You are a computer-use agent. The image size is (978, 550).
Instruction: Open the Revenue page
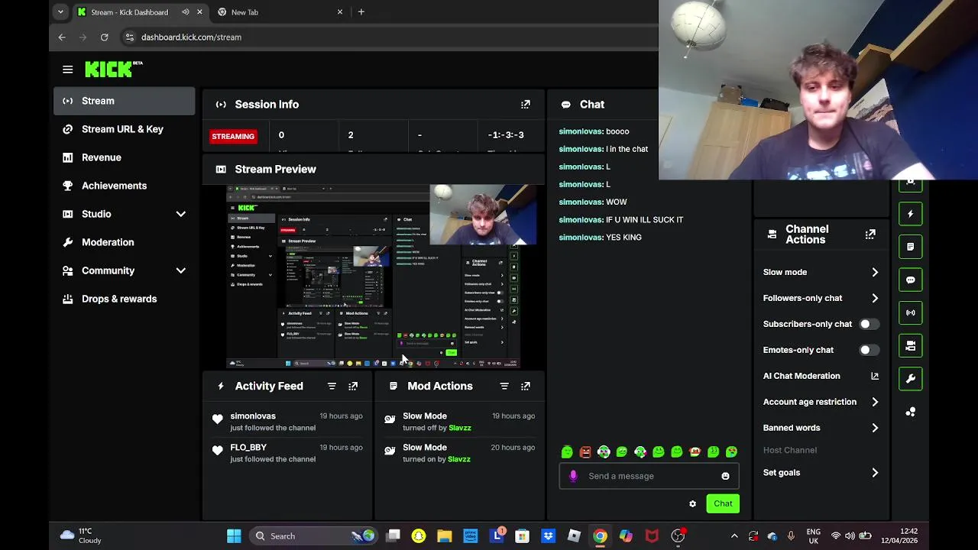[x=125, y=157]
